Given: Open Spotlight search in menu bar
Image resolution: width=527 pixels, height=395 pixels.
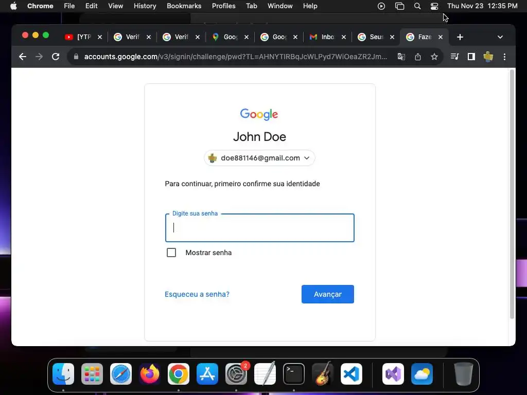Looking at the screenshot, I should coord(417,6).
